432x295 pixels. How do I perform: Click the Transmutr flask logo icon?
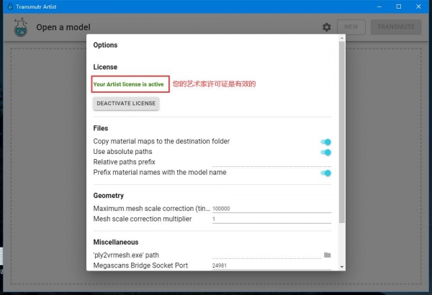[x=21, y=27]
